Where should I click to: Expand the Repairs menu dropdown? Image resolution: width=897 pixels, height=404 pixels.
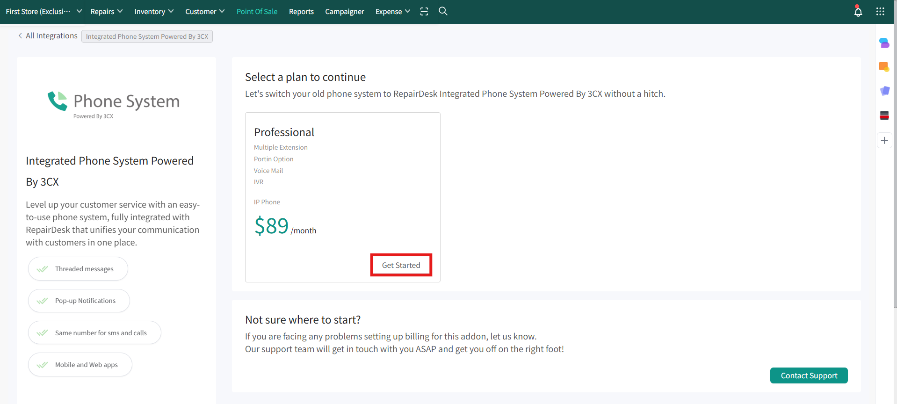click(106, 12)
